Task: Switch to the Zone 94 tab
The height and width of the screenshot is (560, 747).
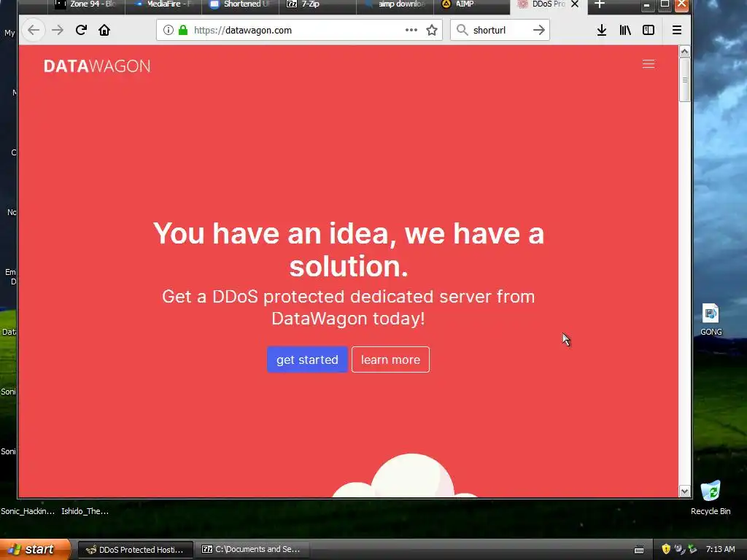Action: coord(86,5)
